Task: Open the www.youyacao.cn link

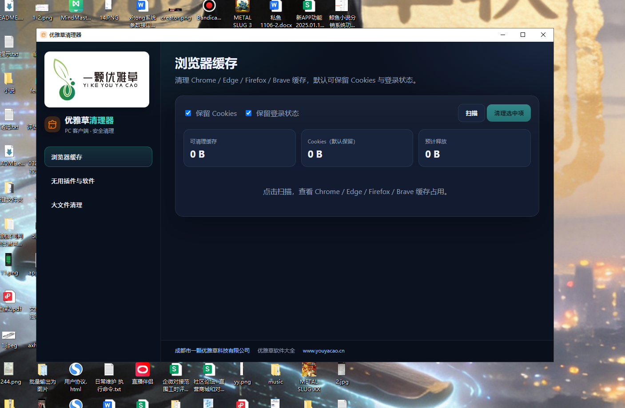Action: pos(324,351)
